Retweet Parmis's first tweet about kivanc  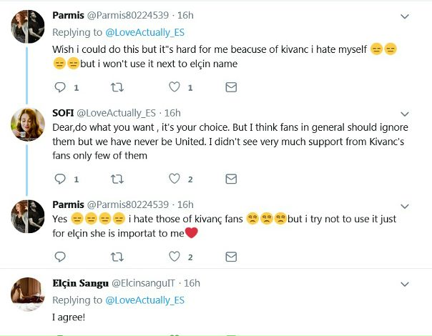pos(117,87)
